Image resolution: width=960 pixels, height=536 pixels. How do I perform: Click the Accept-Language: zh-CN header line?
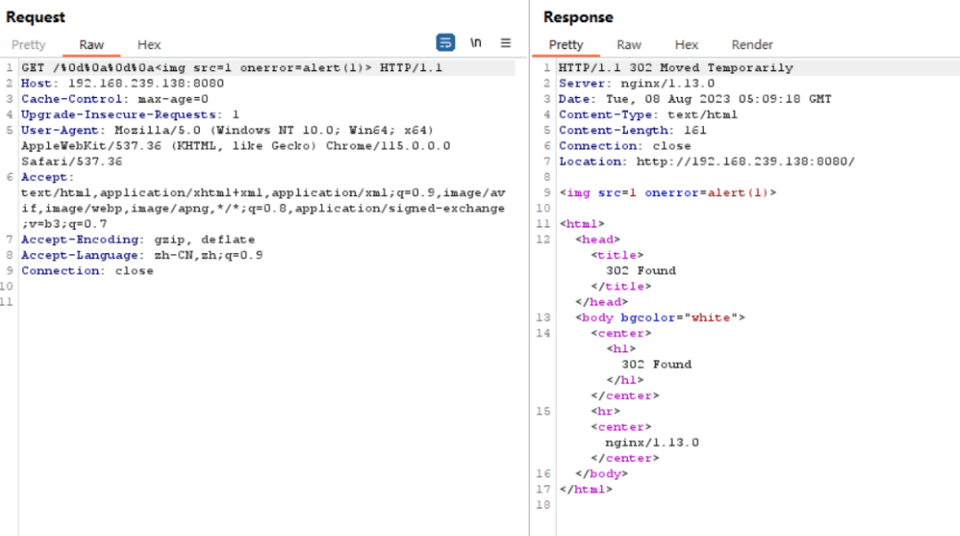point(142,255)
